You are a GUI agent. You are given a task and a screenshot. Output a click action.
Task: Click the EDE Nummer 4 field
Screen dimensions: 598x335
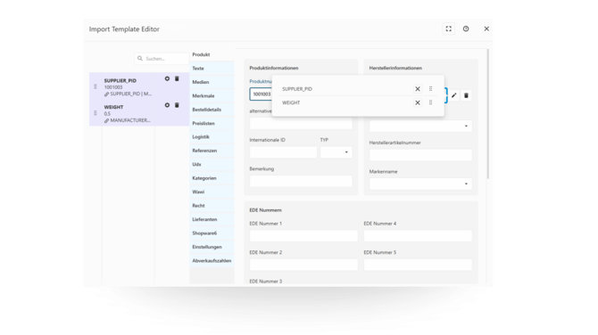pyautogui.click(x=418, y=235)
